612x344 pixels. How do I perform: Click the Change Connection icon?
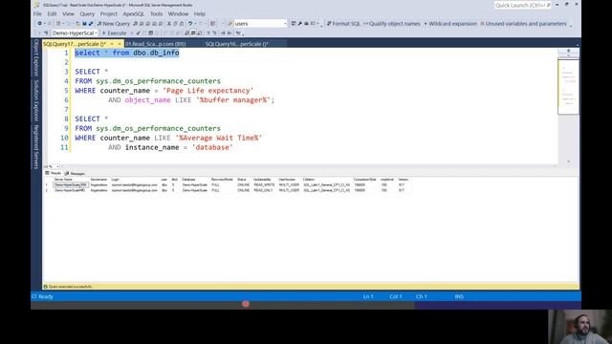(x=46, y=33)
